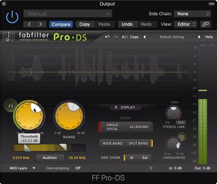The image size is (217, 184).
Task: Toggle the MID stereo link button
Action: click(181, 123)
